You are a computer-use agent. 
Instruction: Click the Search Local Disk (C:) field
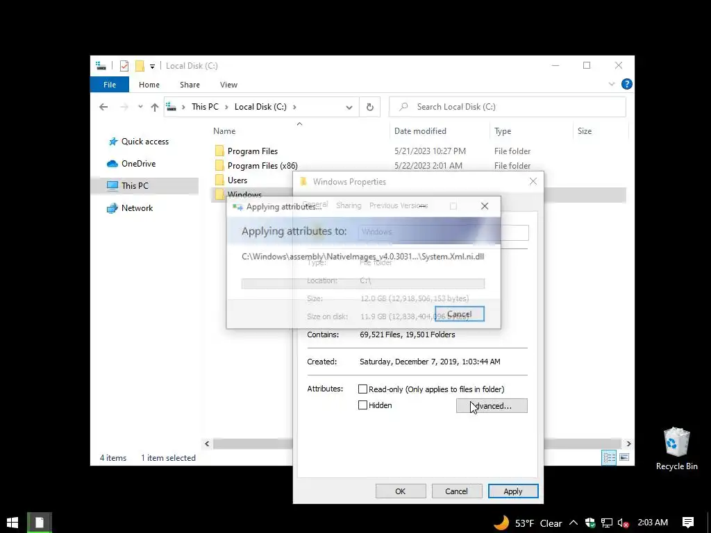coord(507,107)
